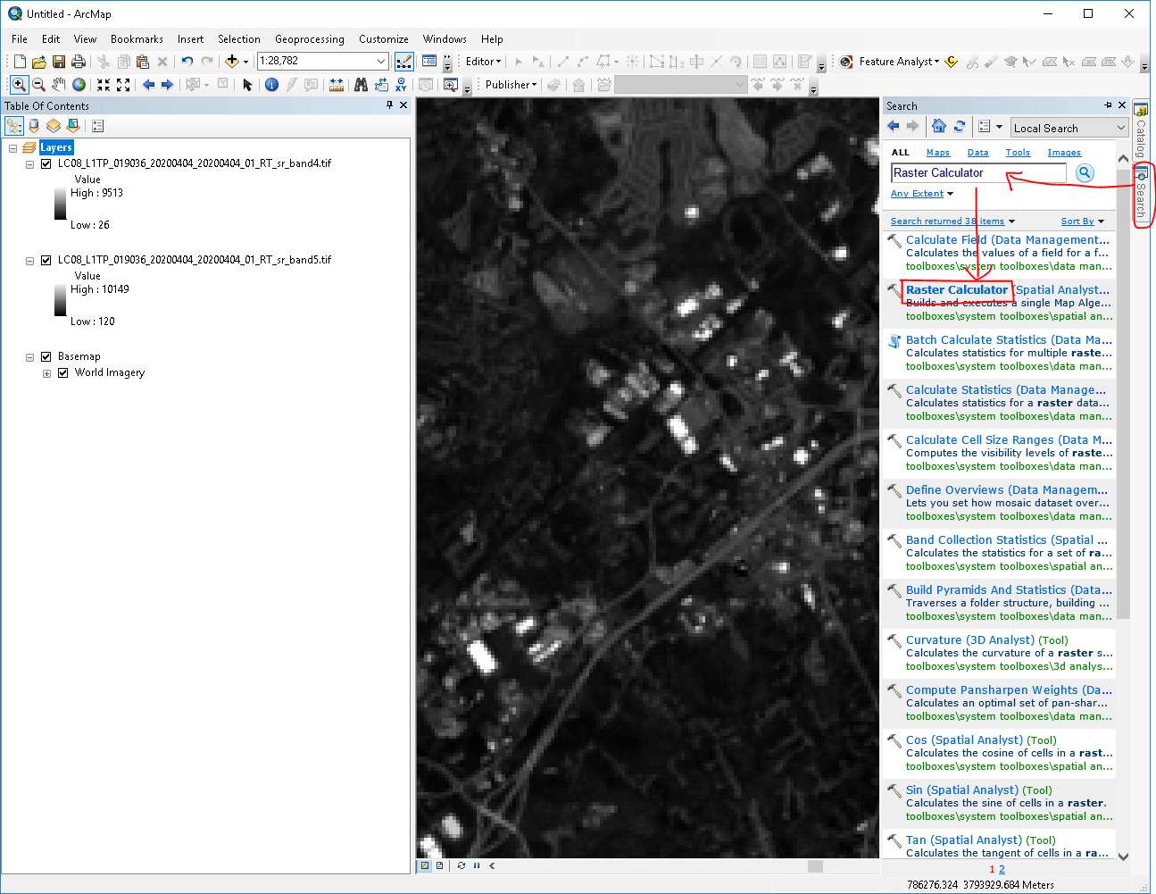Toggle the World Imagery layer checkbox
This screenshot has width=1156, height=894.
pyautogui.click(x=63, y=372)
